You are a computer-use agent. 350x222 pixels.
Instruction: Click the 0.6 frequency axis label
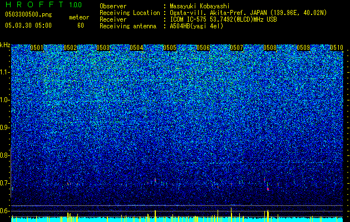tap(5, 211)
